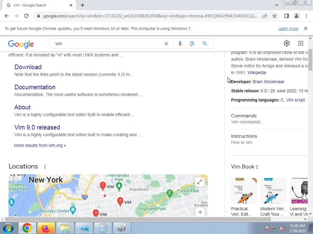Open the Commands Vim commands entry
This screenshot has width=313, height=234.
click(x=269, y=119)
